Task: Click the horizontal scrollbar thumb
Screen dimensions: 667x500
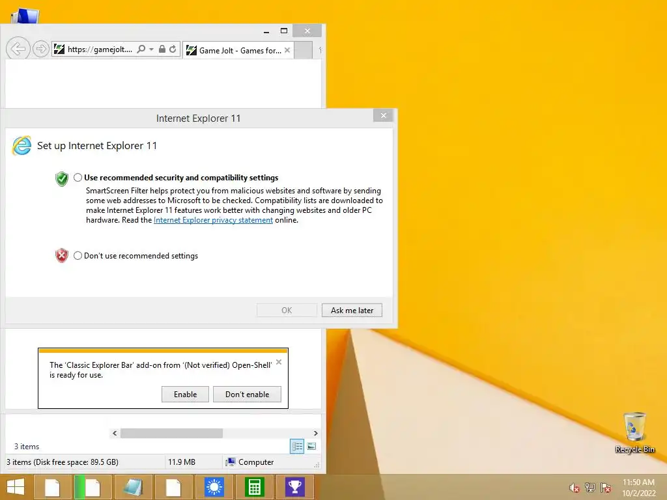Action: click(171, 433)
